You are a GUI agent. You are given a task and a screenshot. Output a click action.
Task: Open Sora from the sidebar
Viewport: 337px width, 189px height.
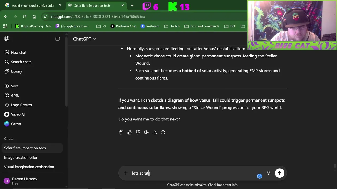coord(14,86)
